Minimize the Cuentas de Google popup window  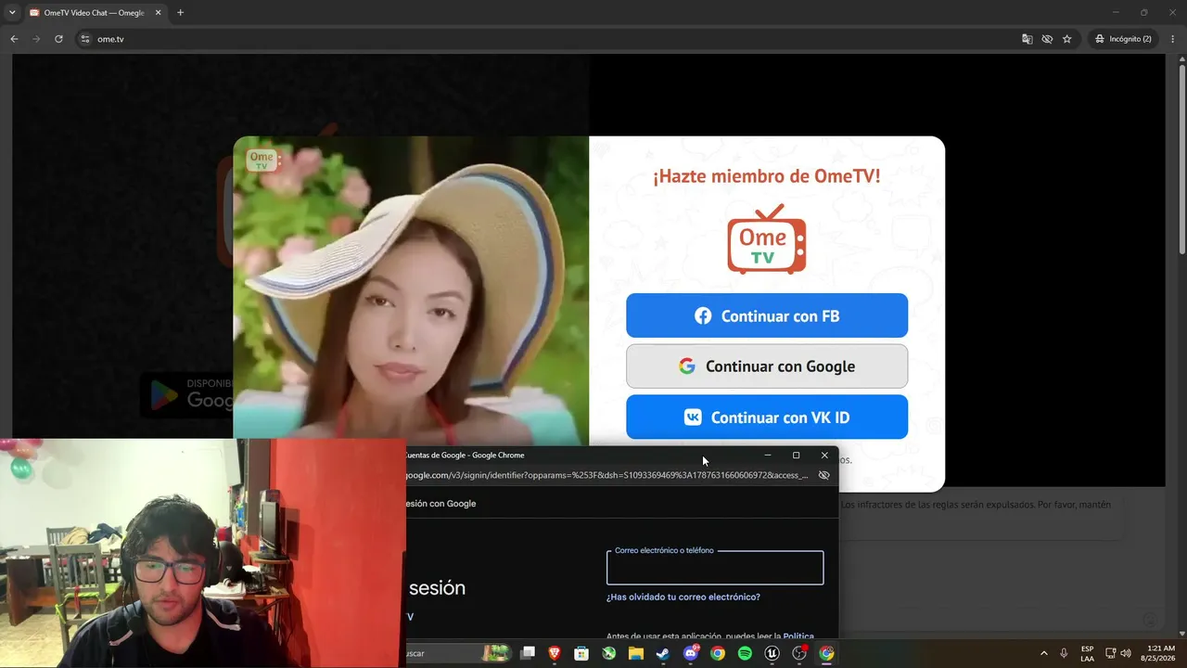coord(768,456)
